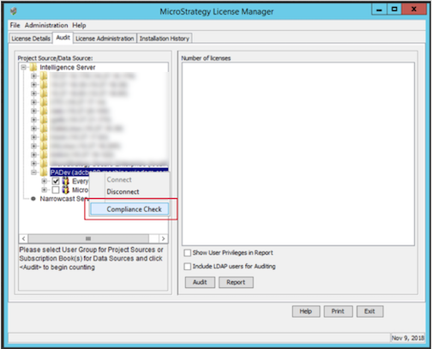Click the MicroStrategy group users icon
432x349 pixels.
[x=66, y=190]
